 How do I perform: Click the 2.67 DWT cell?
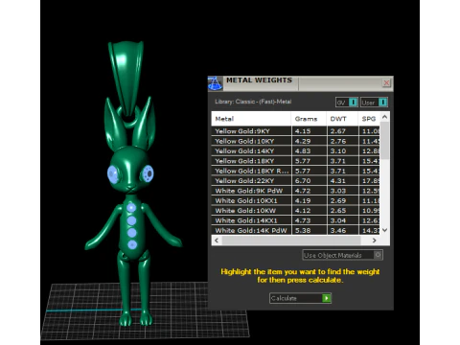tap(342, 131)
